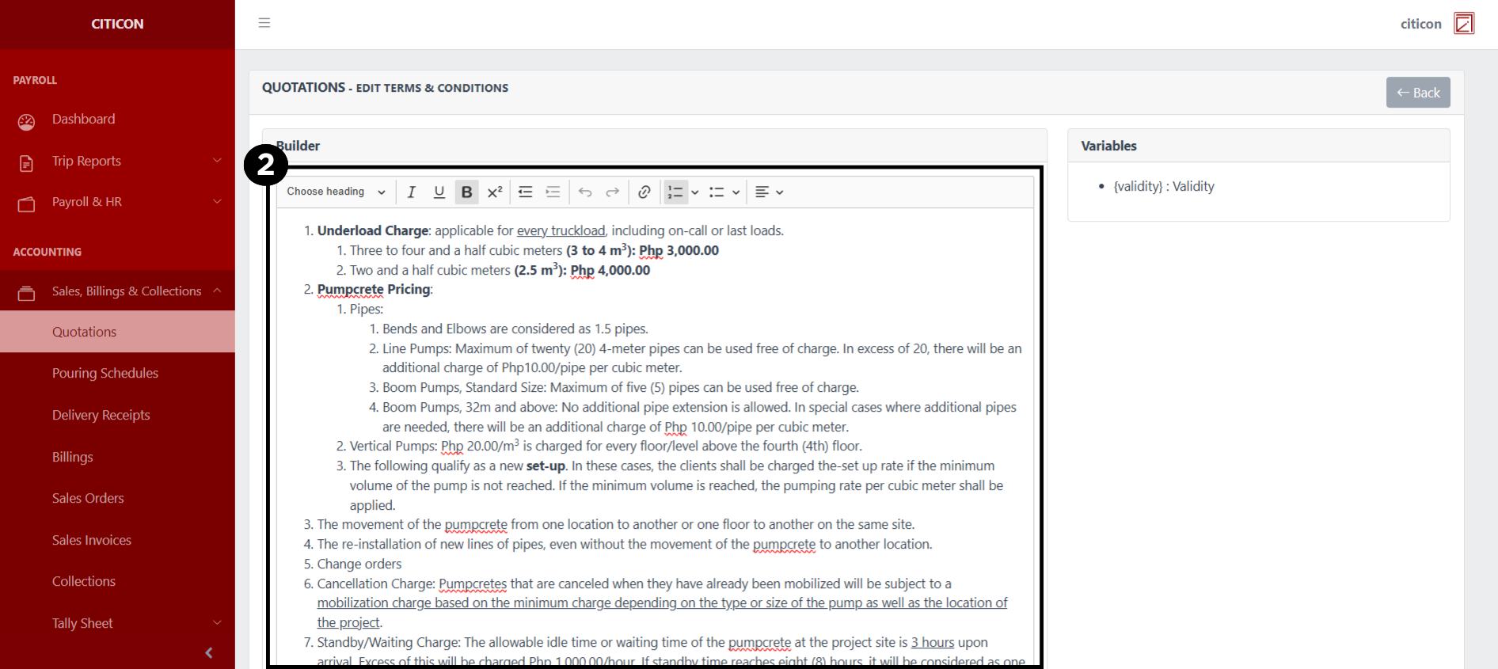Click the hamburger menu icon
Image resolution: width=1498 pixels, height=669 pixels.
pos(264,23)
